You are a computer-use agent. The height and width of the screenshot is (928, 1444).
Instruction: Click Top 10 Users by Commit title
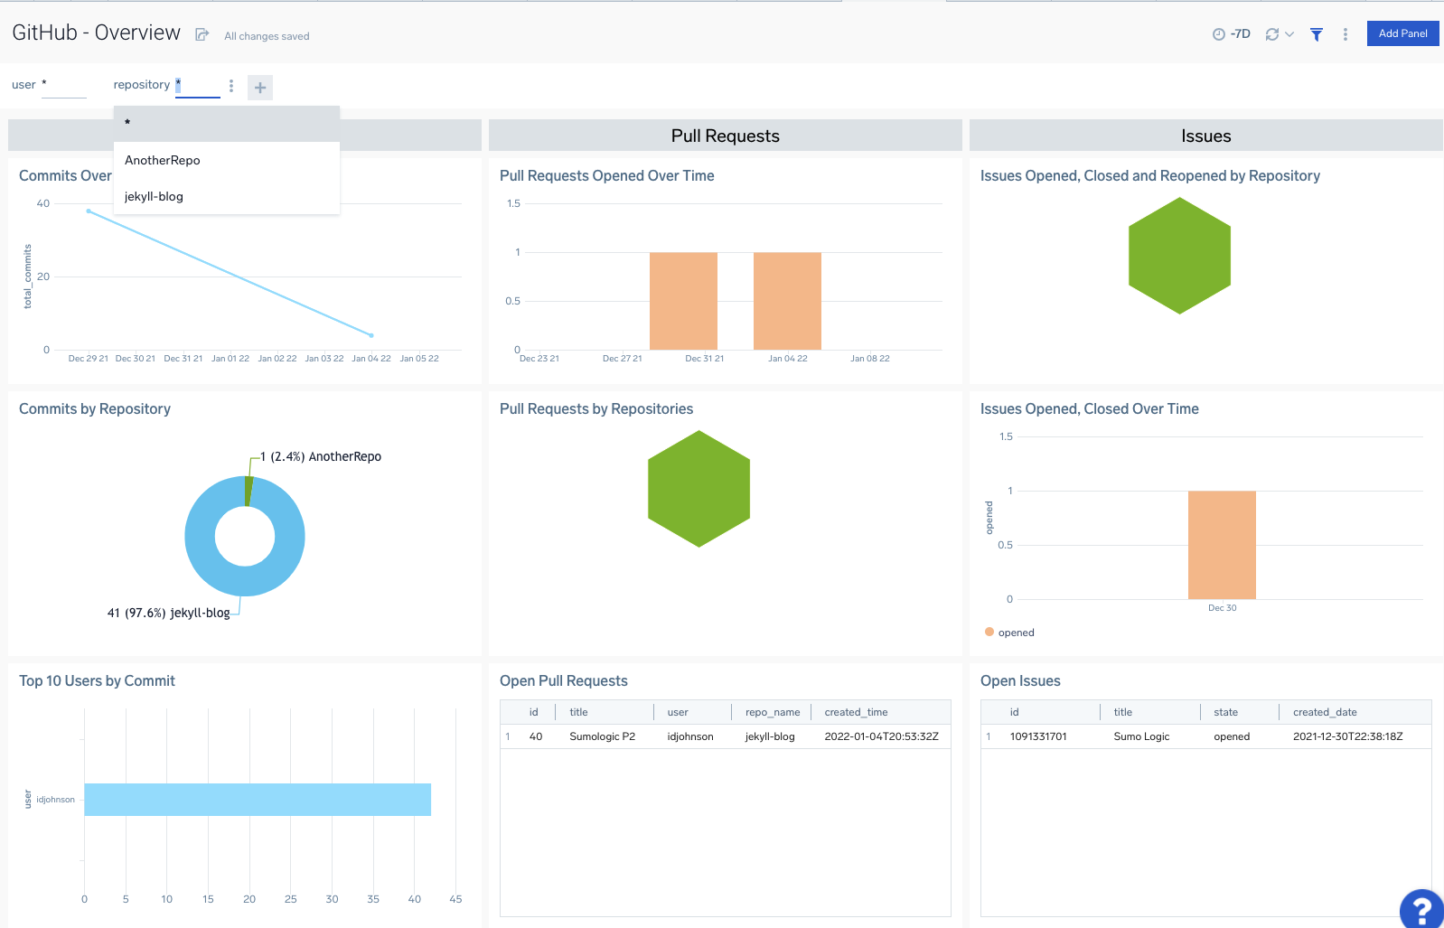pos(98,680)
